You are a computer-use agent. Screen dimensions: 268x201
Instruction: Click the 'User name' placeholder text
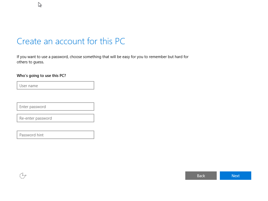pos(29,86)
